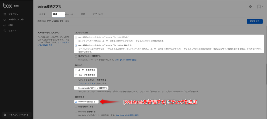The image size is (267, 119).
Task: Click the 変更を保存 button
Action: (254, 21)
